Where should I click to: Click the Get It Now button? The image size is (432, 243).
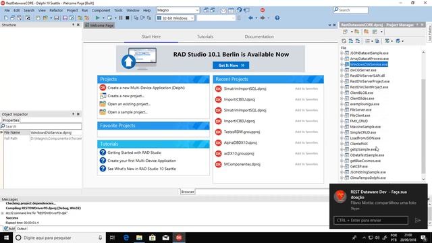click(x=231, y=65)
